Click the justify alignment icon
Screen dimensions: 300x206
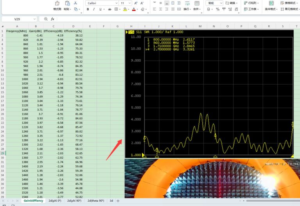[173, 9]
